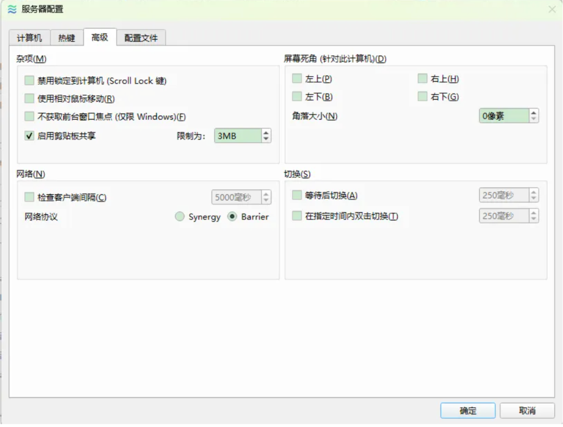
Task: Enable 等待后切换 checkbox
Action: pos(297,196)
